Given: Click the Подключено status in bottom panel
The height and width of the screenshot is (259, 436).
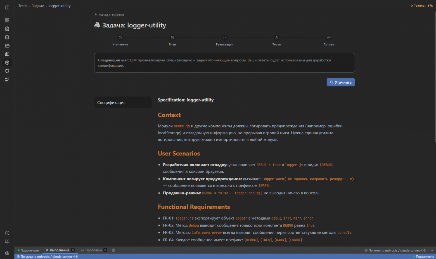Looking at the screenshot, I should (28, 250).
